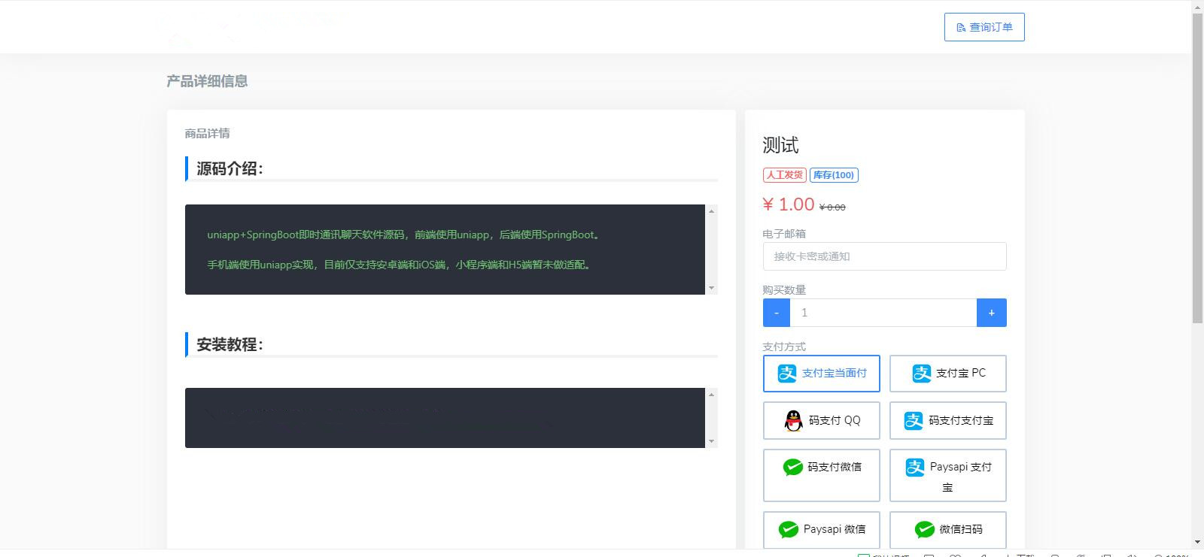1204x557 pixels.
Task: Click the 手机端使用uniapp实现 description line
Action: [x=400, y=265]
